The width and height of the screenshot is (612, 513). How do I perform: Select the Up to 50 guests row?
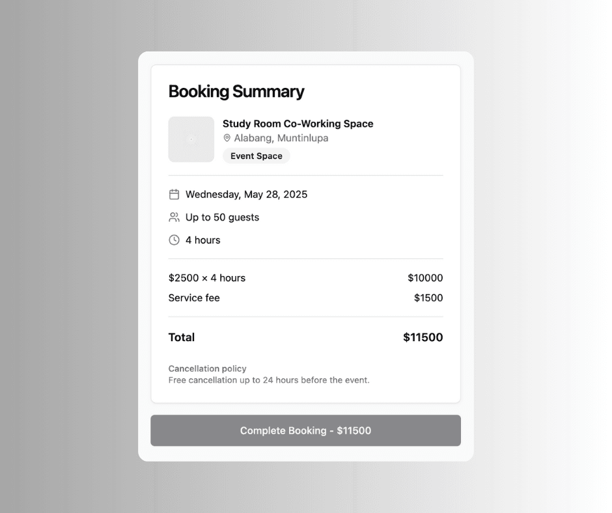click(221, 217)
